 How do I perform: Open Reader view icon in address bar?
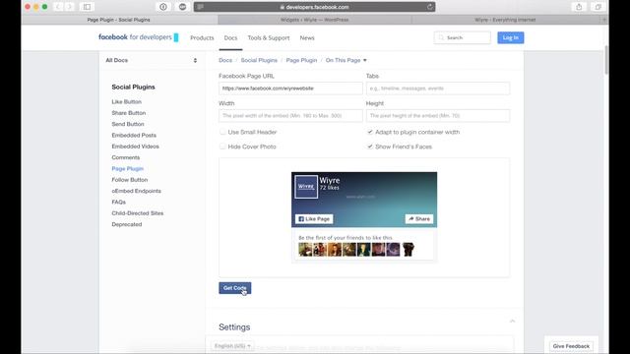point(200,7)
